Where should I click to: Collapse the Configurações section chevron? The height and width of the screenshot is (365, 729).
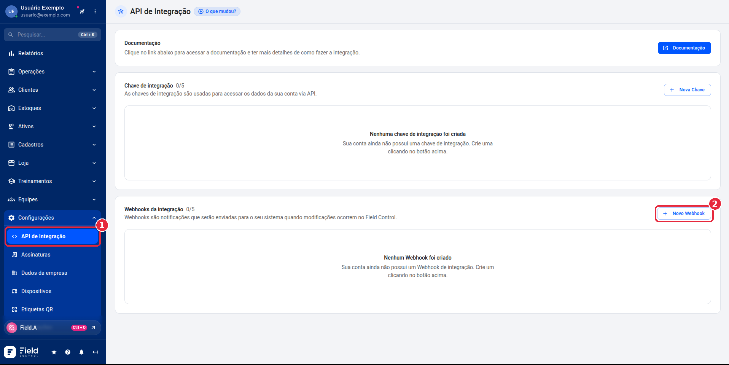pos(94,218)
